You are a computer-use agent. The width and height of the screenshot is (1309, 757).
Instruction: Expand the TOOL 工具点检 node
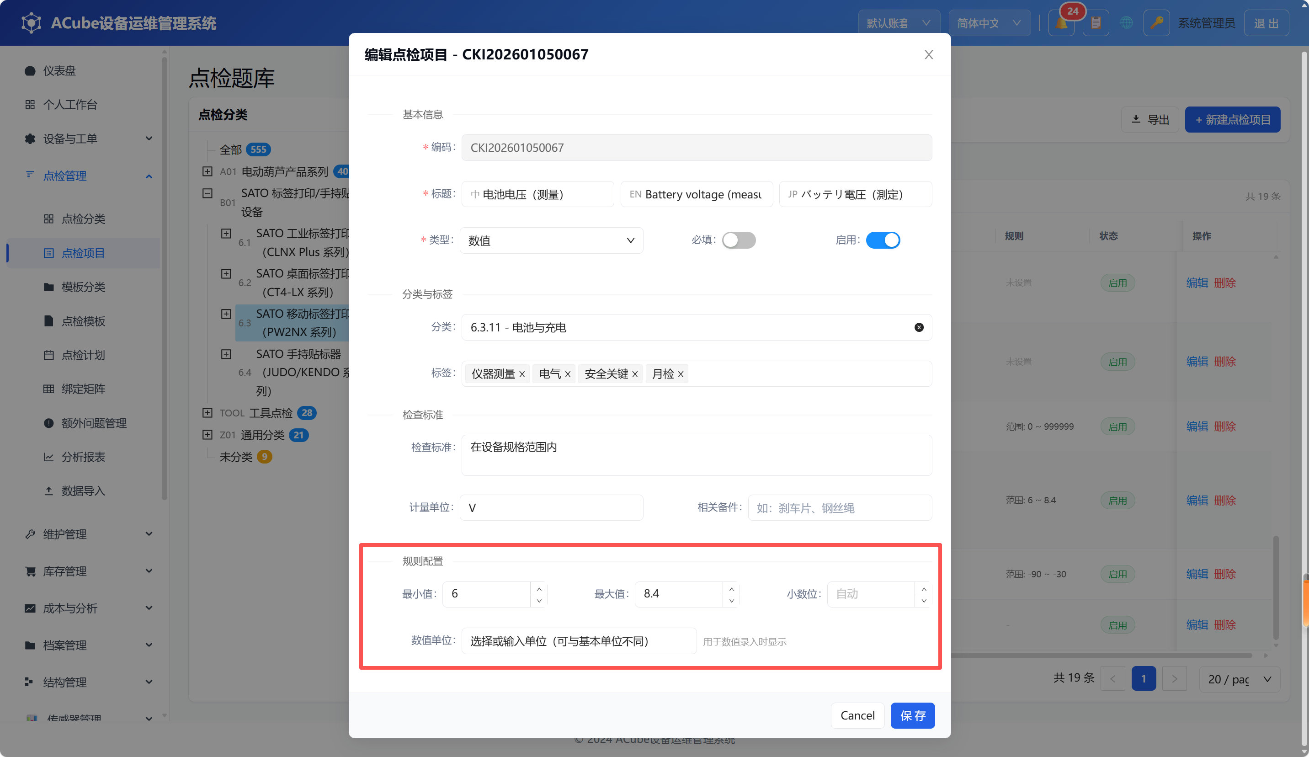[x=207, y=413]
